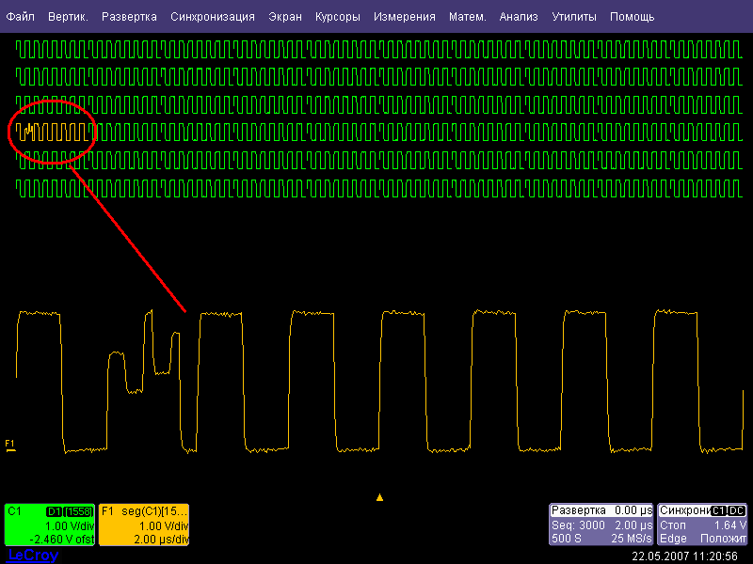Open the Измерения menu
The height and width of the screenshot is (564, 753).
[x=405, y=17]
